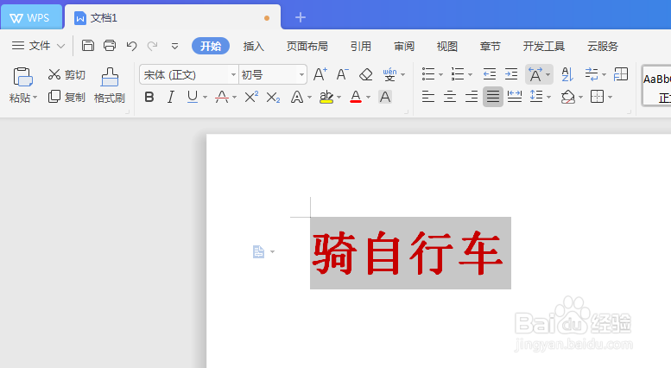The height and width of the screenshot is (368, 671).
Task: Align text right
Action: pos(472,97)
